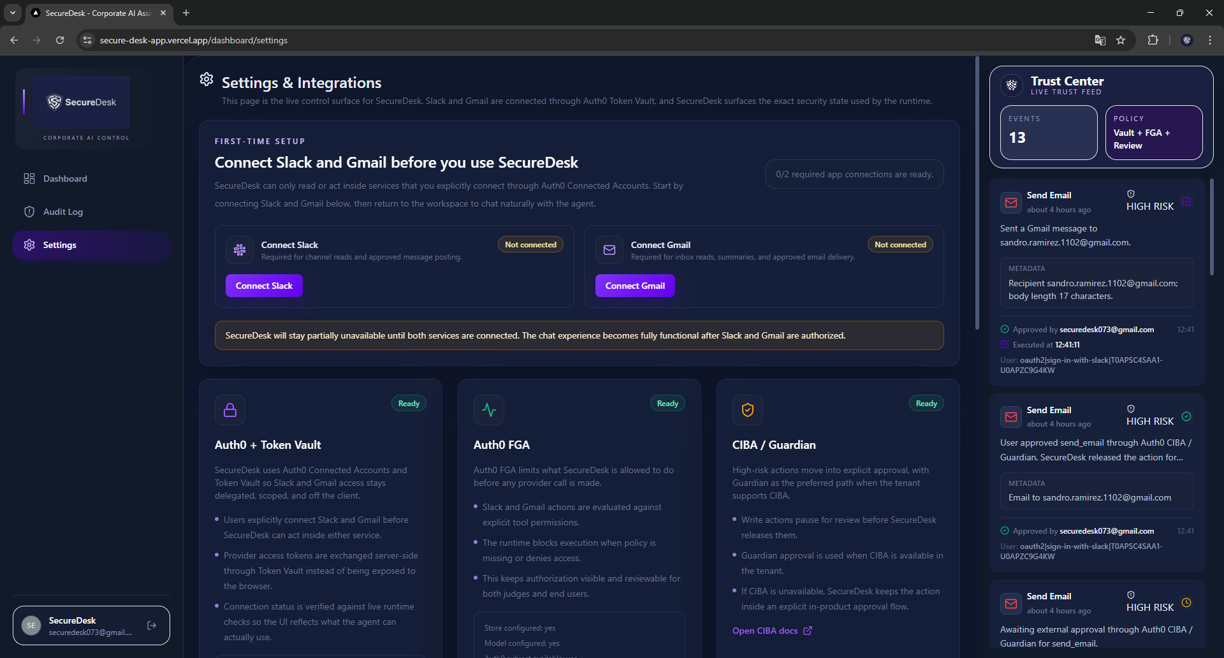Click the Settings gear icon beside page title

207,79
